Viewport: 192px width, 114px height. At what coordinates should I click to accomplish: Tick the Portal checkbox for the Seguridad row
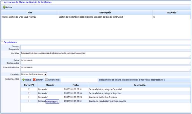click(29, 93)
